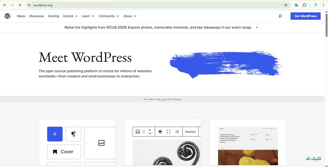
Task: Open the site search magnifier icon
Action: click(280, 16)
